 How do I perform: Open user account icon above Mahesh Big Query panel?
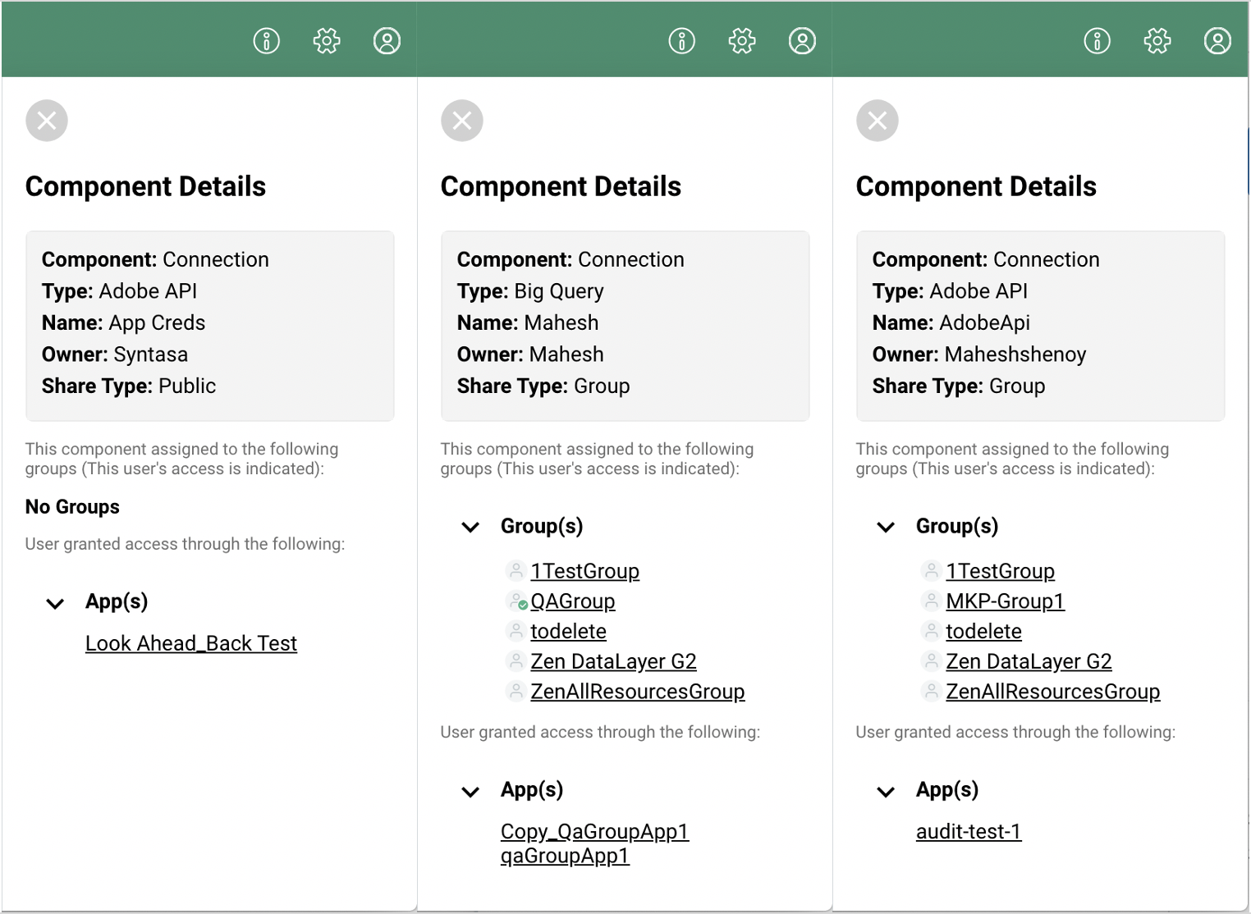(x=802, y=40)
